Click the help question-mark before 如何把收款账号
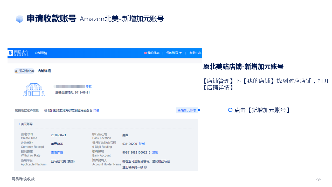Viewport: 332px width, 187px height. (x=46, y=110)
